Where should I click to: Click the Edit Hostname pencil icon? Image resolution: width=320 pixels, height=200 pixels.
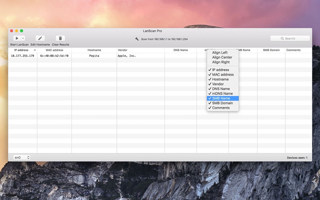point(40,38)
